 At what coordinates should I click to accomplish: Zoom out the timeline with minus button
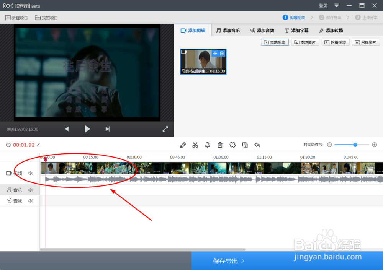click(329, 145)
